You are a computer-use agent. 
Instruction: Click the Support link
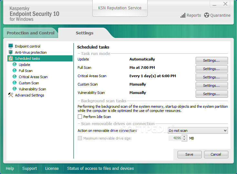[x=29, y=168]
